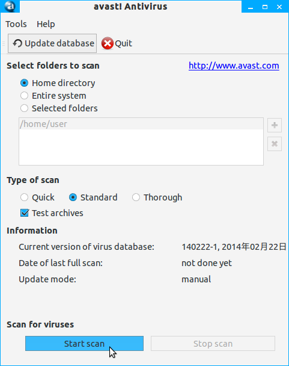Click the avast! logo icon in title bar

point(10,6)
